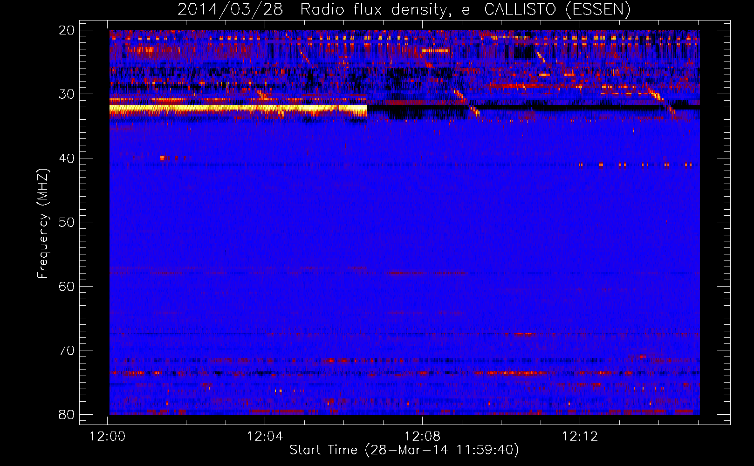This screenshot has width=754, height=466.
Task: Click the '20' frequency tick label
Action: click(67, 30)
